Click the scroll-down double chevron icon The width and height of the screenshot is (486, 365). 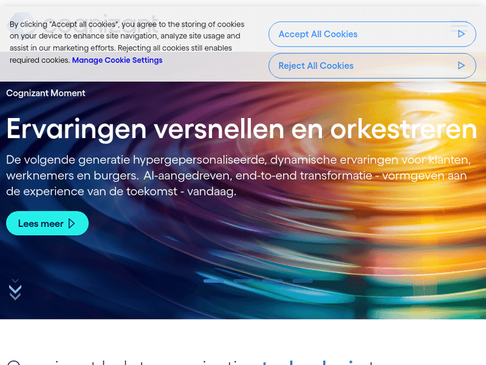tap(16, 290)
